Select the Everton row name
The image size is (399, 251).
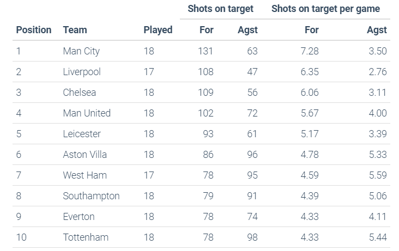click(x=78, y=217)
